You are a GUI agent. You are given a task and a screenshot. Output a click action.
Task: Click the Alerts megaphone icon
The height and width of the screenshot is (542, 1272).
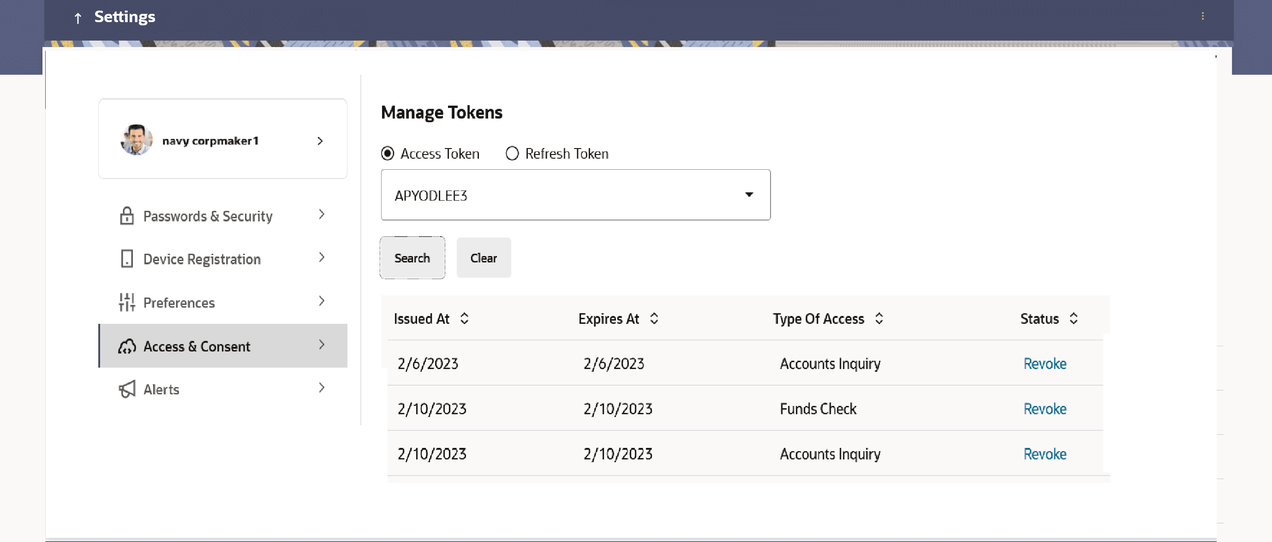click(x=126, y=389)
